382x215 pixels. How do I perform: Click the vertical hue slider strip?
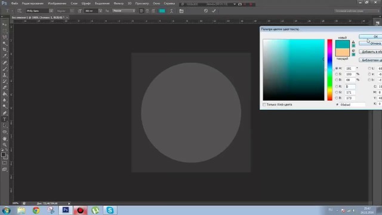pos(329,70)
